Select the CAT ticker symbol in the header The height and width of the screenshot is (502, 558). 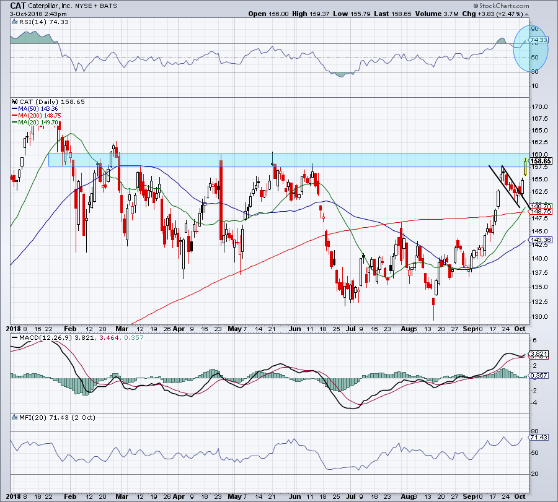pyautogui.click(x=18, y=6)
